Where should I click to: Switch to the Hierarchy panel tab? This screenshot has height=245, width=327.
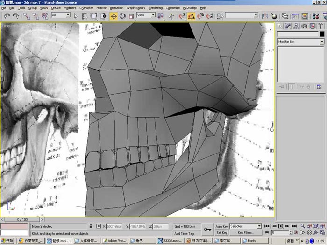point(296,26)
